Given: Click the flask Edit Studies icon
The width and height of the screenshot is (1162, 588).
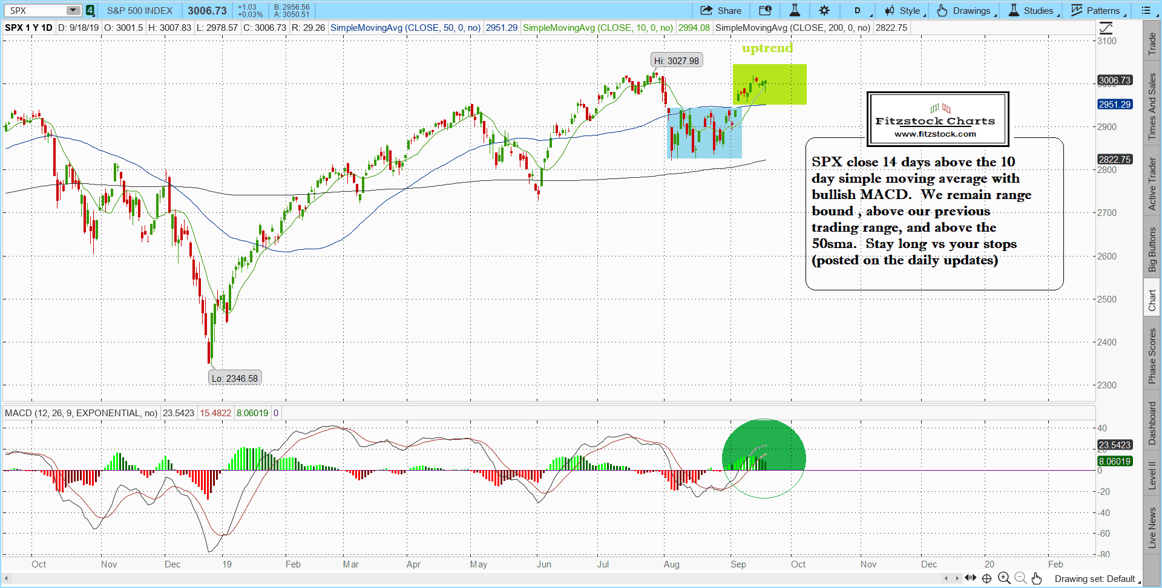Looking at the screenshot, I should point(795,10).
